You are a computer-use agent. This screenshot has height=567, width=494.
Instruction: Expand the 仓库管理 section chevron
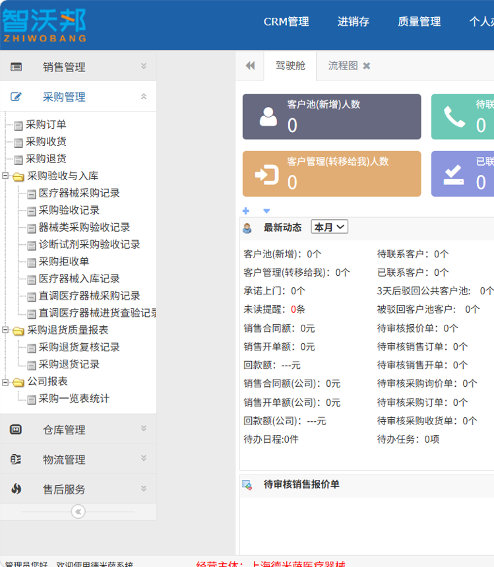(144, 428)
